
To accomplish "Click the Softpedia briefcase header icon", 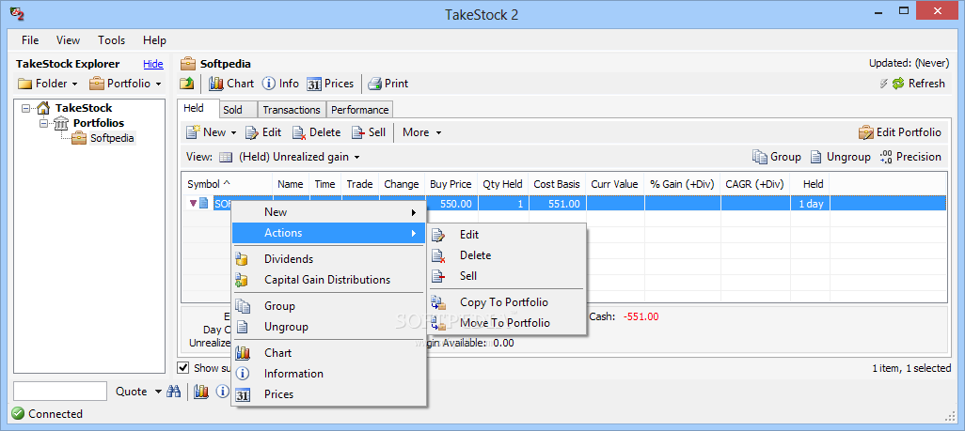I will (188, 64).
